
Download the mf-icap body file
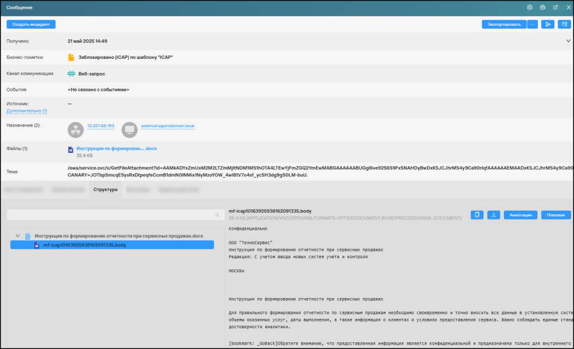pos(494,215)
